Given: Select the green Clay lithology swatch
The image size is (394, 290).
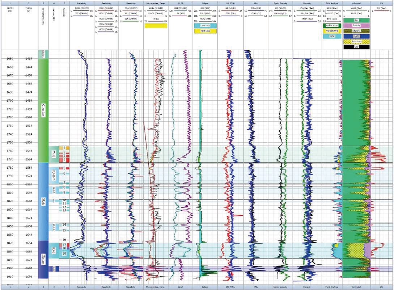Looking at the screenshot, I should coord(356,20).
